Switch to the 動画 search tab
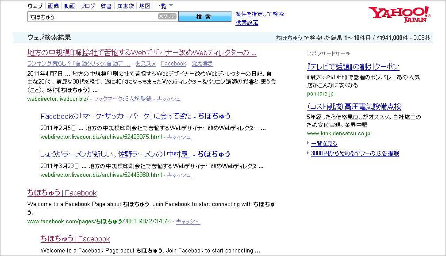This screenshot has height=256, width=446. point(70,6)
